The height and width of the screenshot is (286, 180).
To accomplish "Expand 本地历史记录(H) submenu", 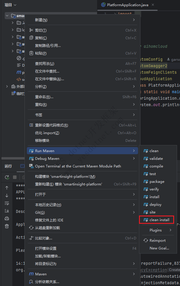I will pos(82,205).
